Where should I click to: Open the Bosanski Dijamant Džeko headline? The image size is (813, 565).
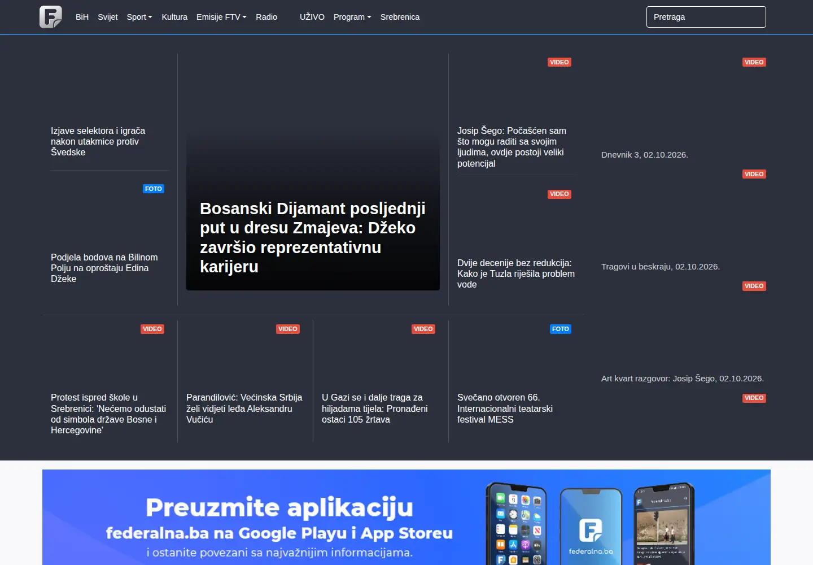click(x=313, y=237)
